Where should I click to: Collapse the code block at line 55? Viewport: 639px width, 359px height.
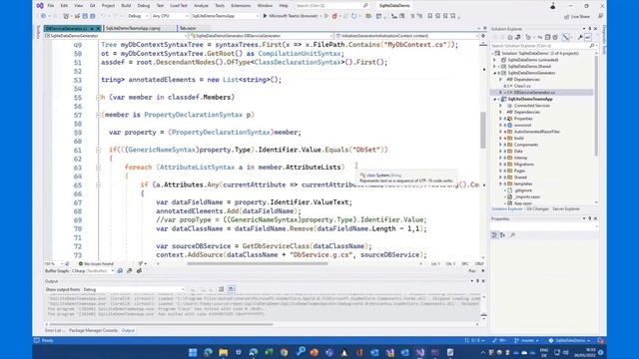(x=98, y=98)
